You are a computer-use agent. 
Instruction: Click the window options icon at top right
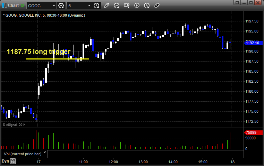[237, 2]
